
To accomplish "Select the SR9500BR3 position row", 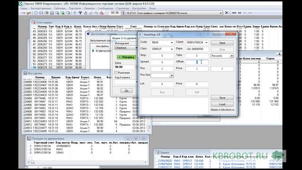I will click(x=88, y=146).
